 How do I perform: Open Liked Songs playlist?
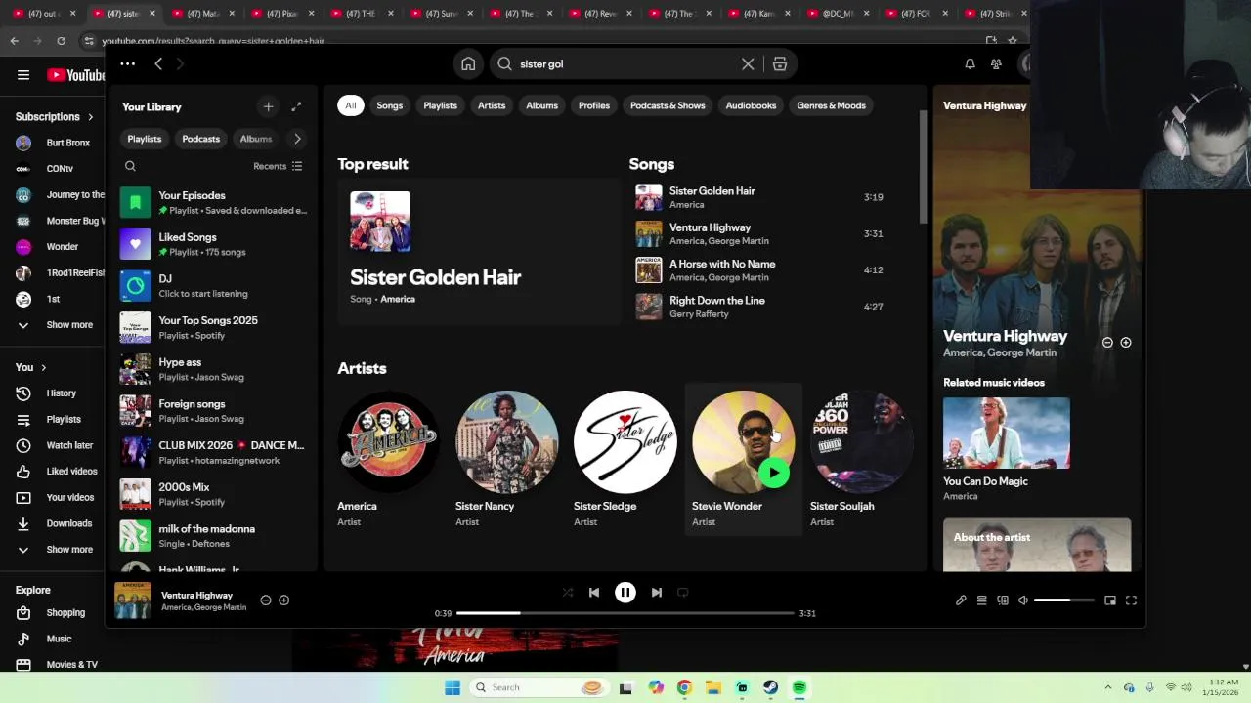(x=215, y=244)
